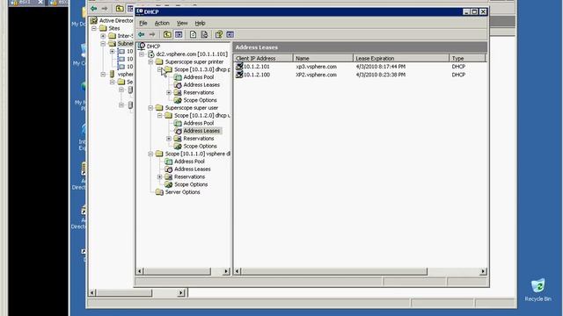
Task: Collapse Sites node in Active Directory tree
Action: (x=94, y=28)
